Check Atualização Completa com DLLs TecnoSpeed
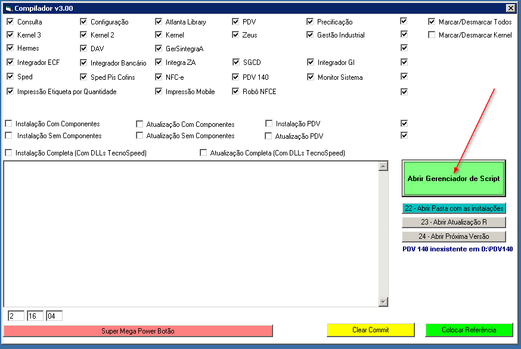Screen dimensions: 521x349 click(x=203, y=152)
